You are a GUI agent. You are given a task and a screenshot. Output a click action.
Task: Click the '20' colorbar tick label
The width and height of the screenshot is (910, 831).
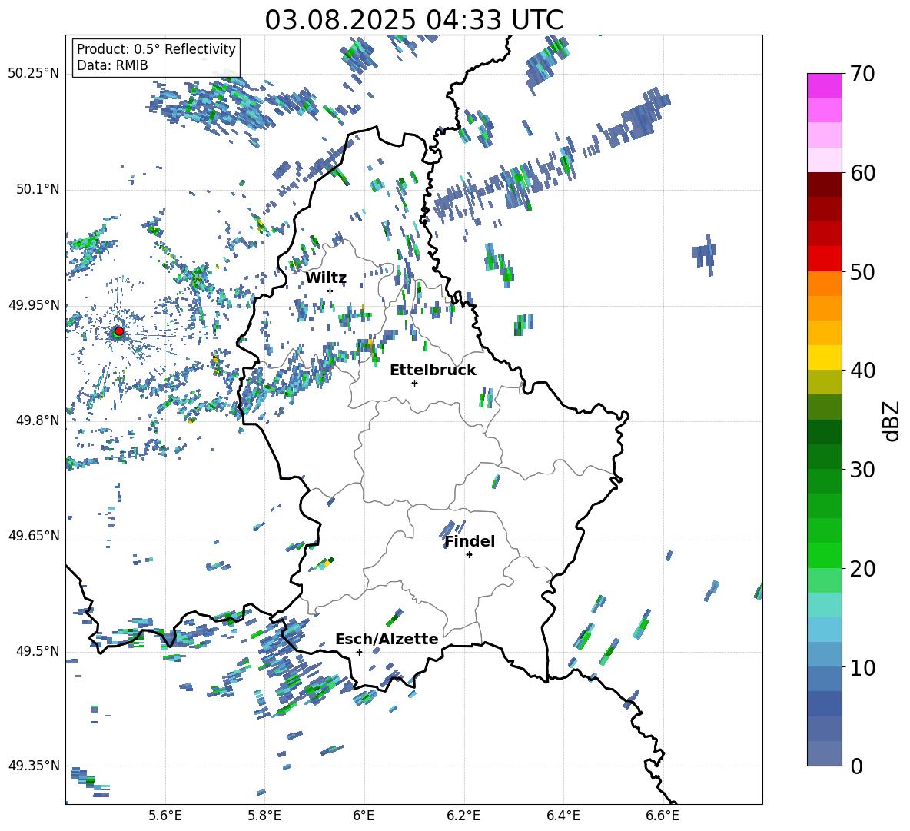coord(863,568)
